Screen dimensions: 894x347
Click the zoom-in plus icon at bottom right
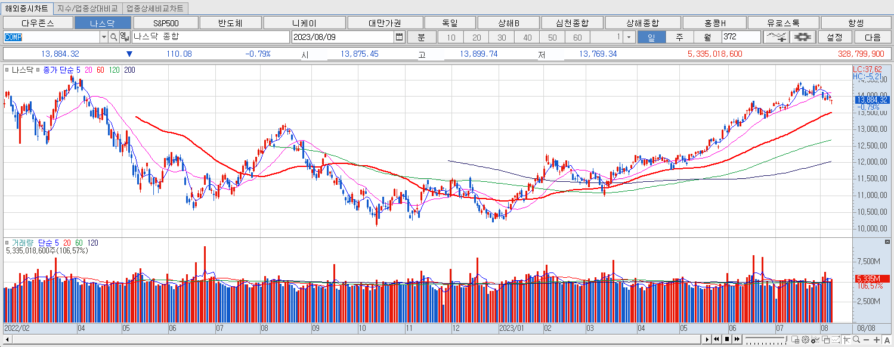point(877,340)
